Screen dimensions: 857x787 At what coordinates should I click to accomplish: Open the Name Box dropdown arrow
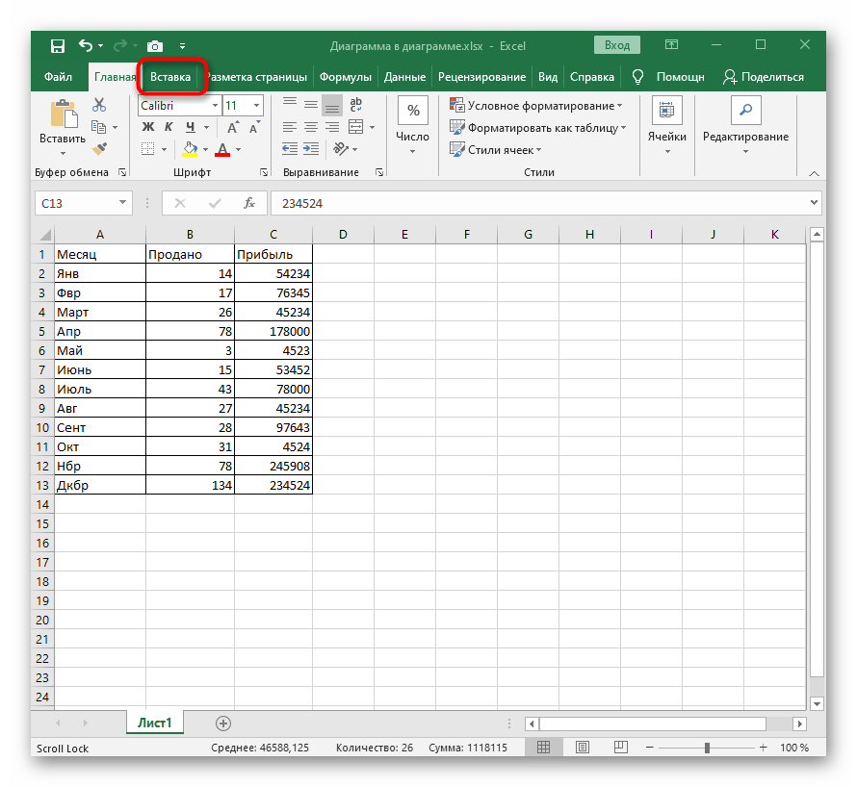pos(122,203)
